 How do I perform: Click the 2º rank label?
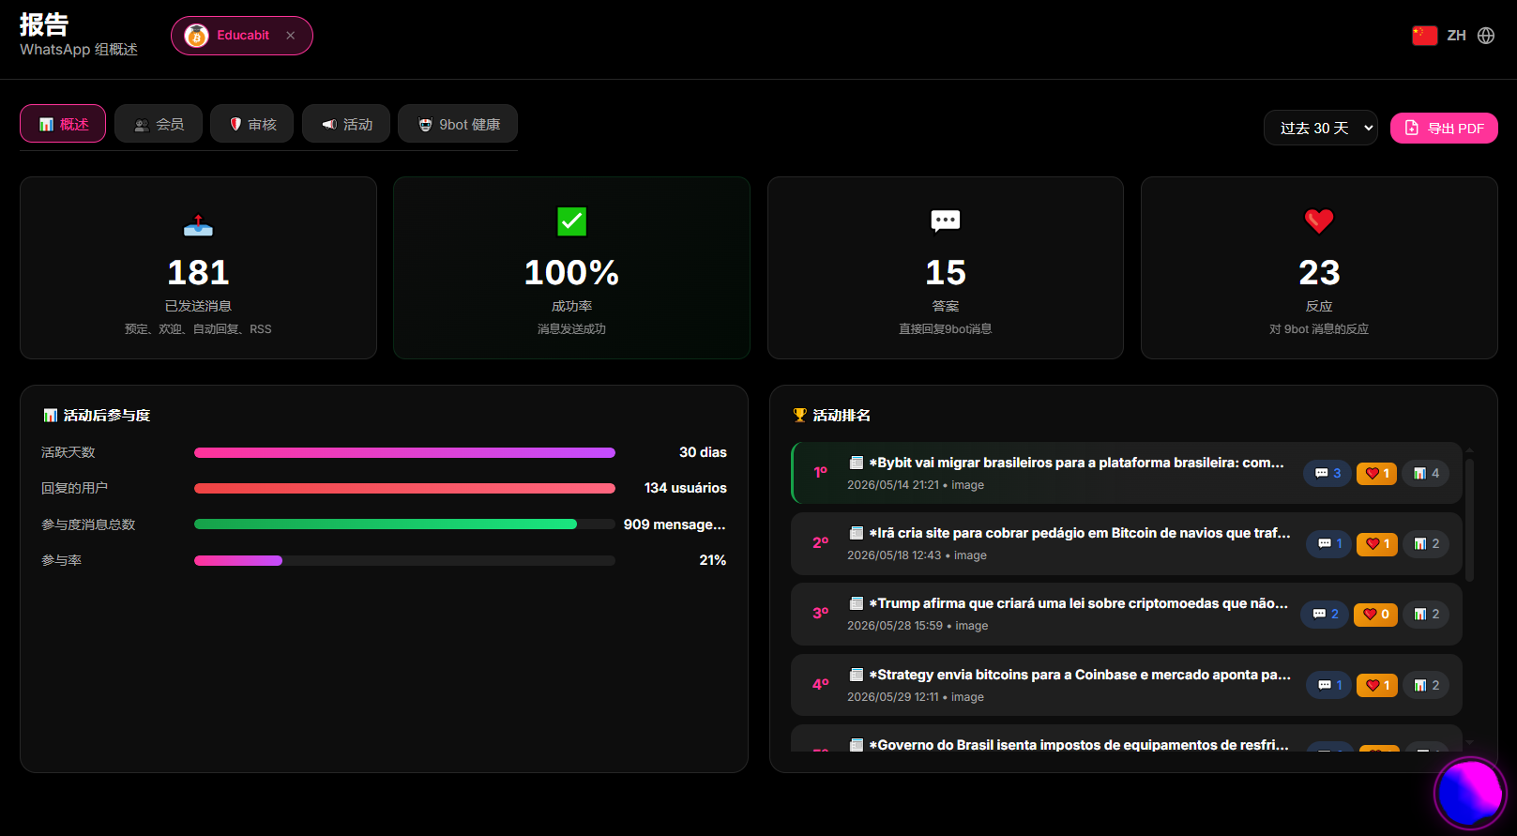[x=820, y=543]
